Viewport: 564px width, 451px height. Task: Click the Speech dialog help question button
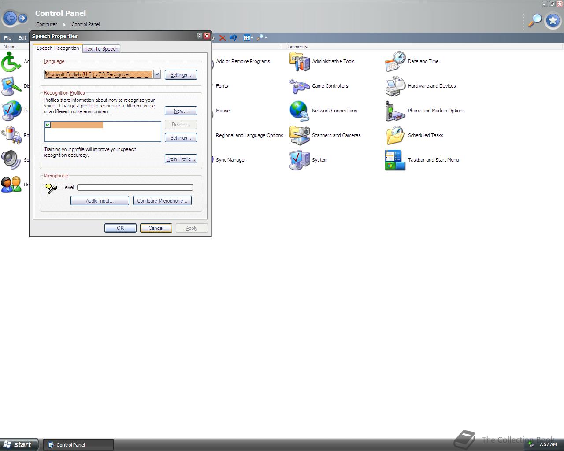click(x=199, y=36)
